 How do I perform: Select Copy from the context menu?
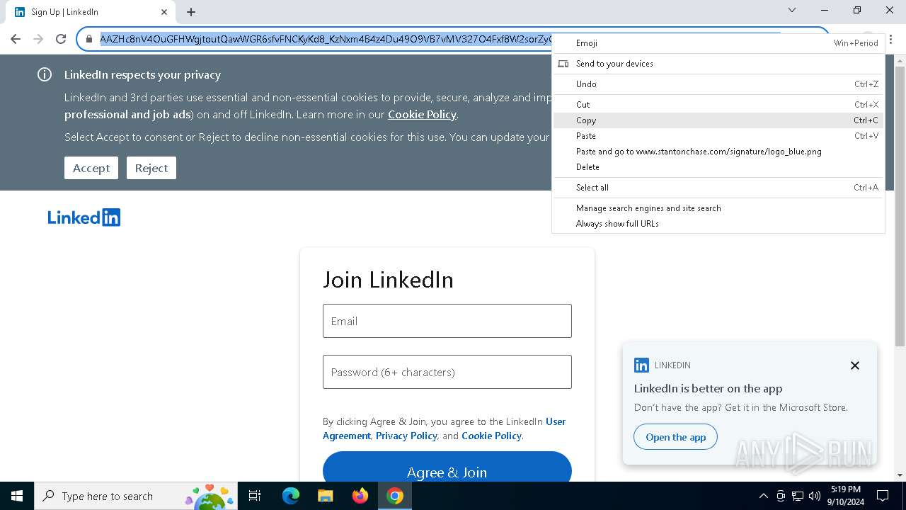718,120
